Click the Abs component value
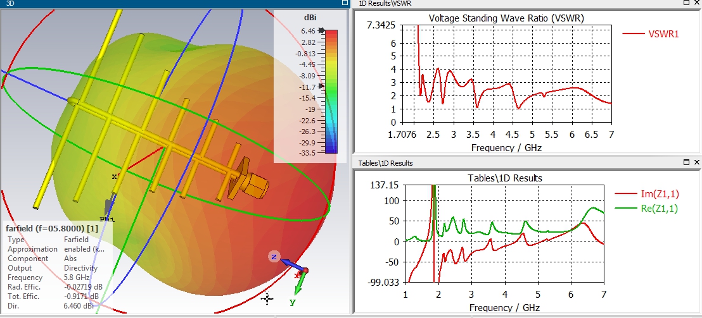 [x=70, y=259]
